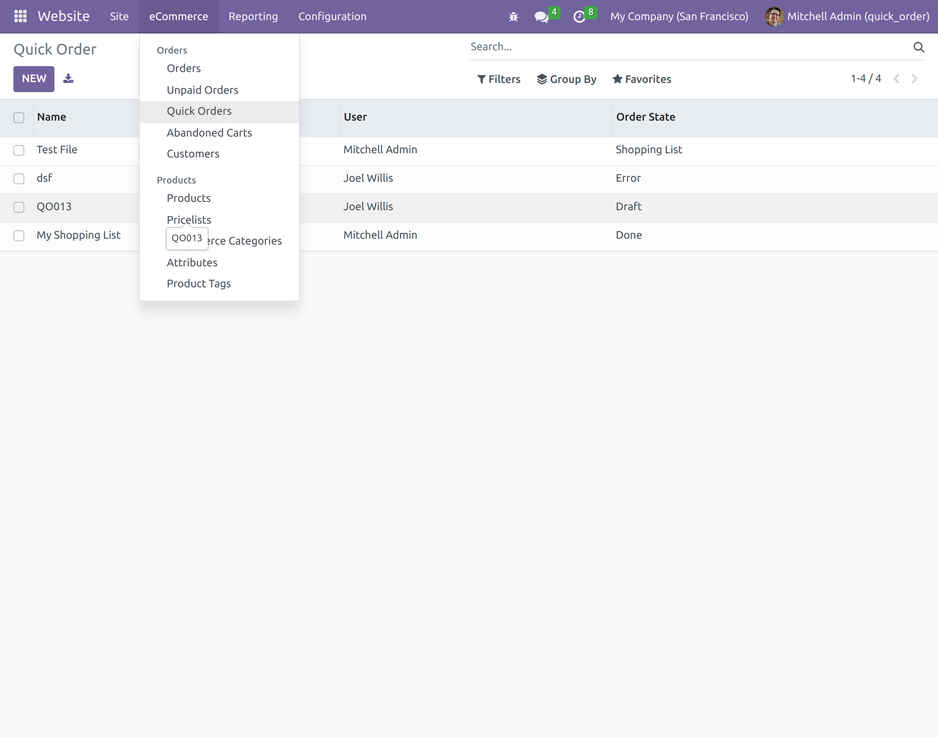The height and width of the screenshot is (737, 938).
Task: Open the apps grid home menu
Action: click(20, 16)
